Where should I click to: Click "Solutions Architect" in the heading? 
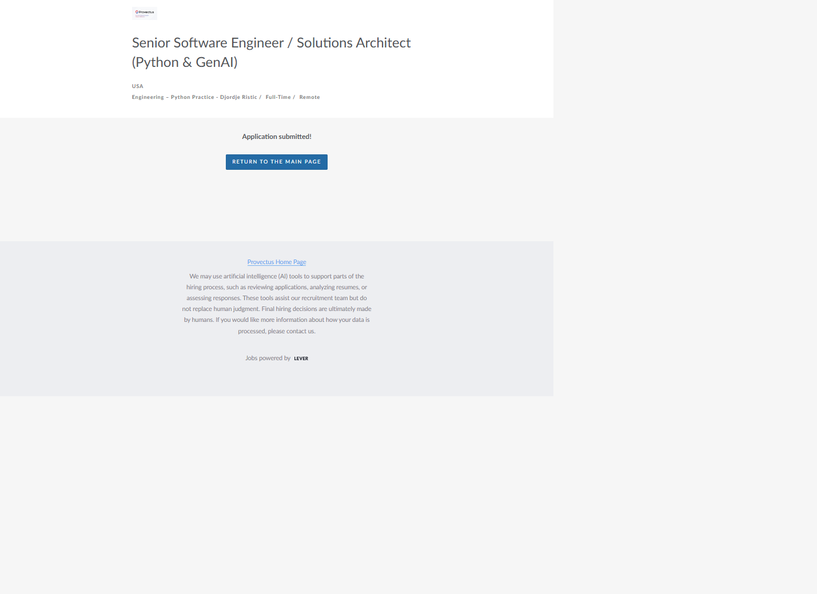click(x=353, y=43)
